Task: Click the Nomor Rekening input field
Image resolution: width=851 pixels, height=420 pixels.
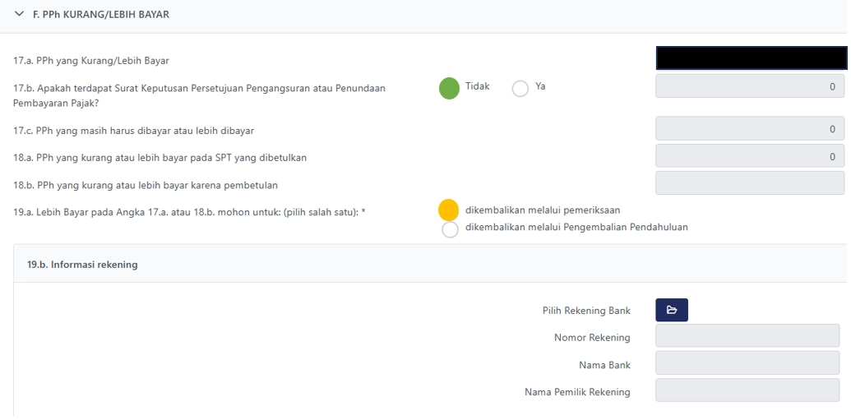Action: click(747, 336)
